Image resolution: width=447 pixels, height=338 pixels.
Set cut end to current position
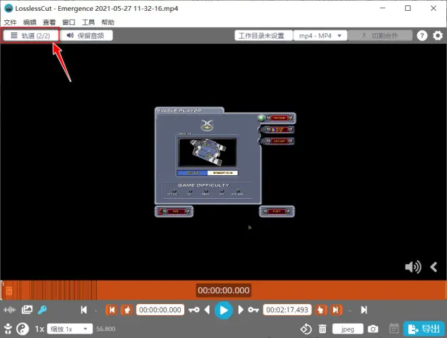click(321, 310)
